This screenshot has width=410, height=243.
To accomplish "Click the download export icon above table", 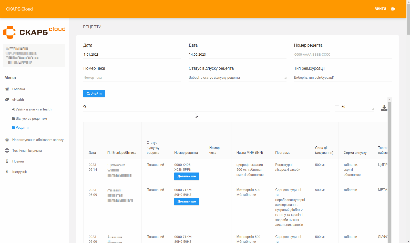I will 384,108.
